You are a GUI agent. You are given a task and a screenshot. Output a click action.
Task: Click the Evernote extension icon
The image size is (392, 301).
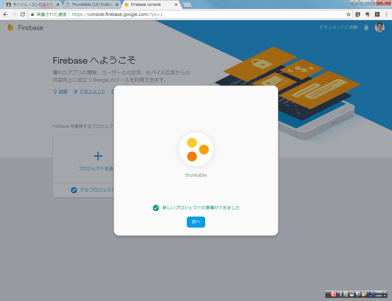click(x=367, y=14)
